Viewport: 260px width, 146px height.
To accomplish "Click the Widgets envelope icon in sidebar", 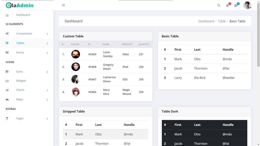I will (7, 81).
